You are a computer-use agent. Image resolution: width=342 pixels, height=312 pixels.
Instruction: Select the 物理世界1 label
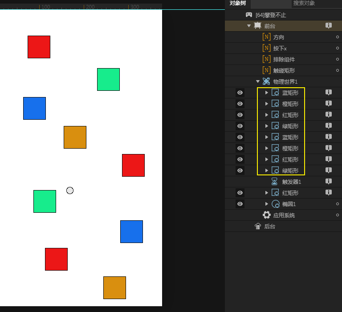(285, 81)
